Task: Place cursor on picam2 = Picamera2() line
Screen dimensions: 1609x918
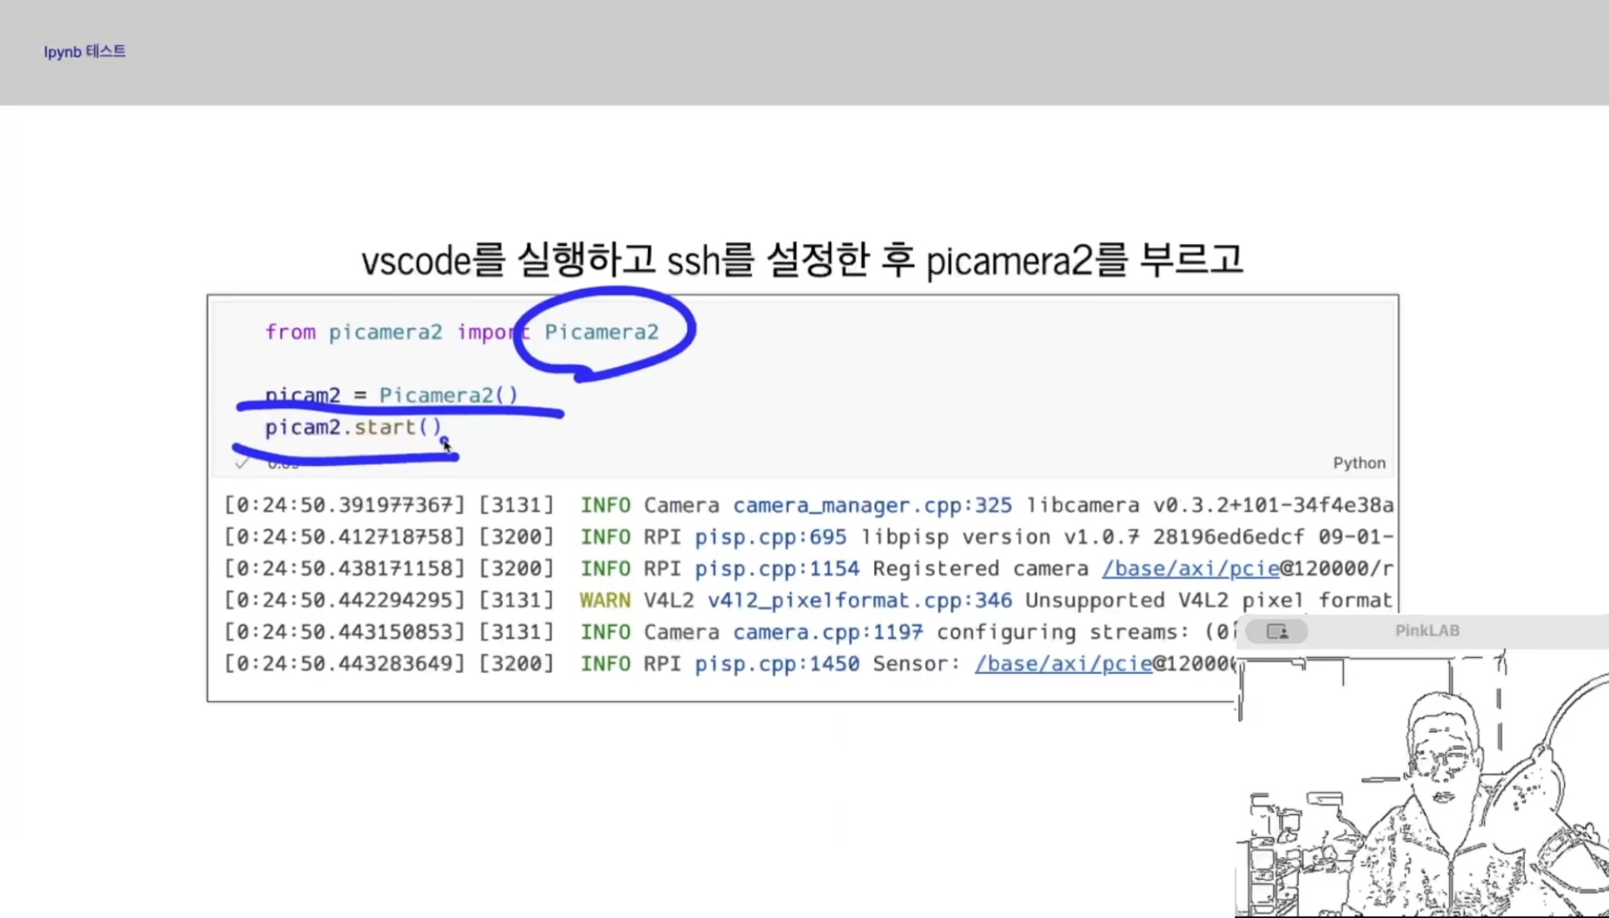Action: tap(391, 396)
